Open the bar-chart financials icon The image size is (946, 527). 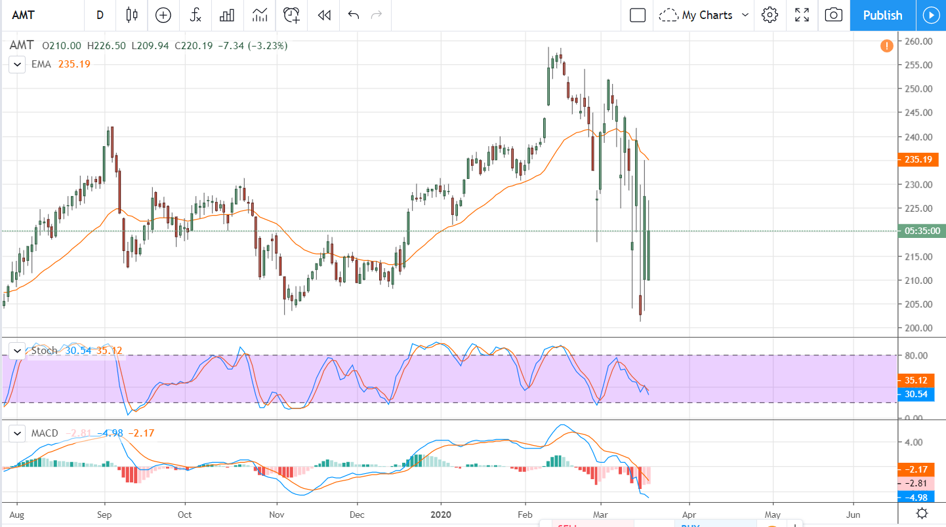click(227, 15)
